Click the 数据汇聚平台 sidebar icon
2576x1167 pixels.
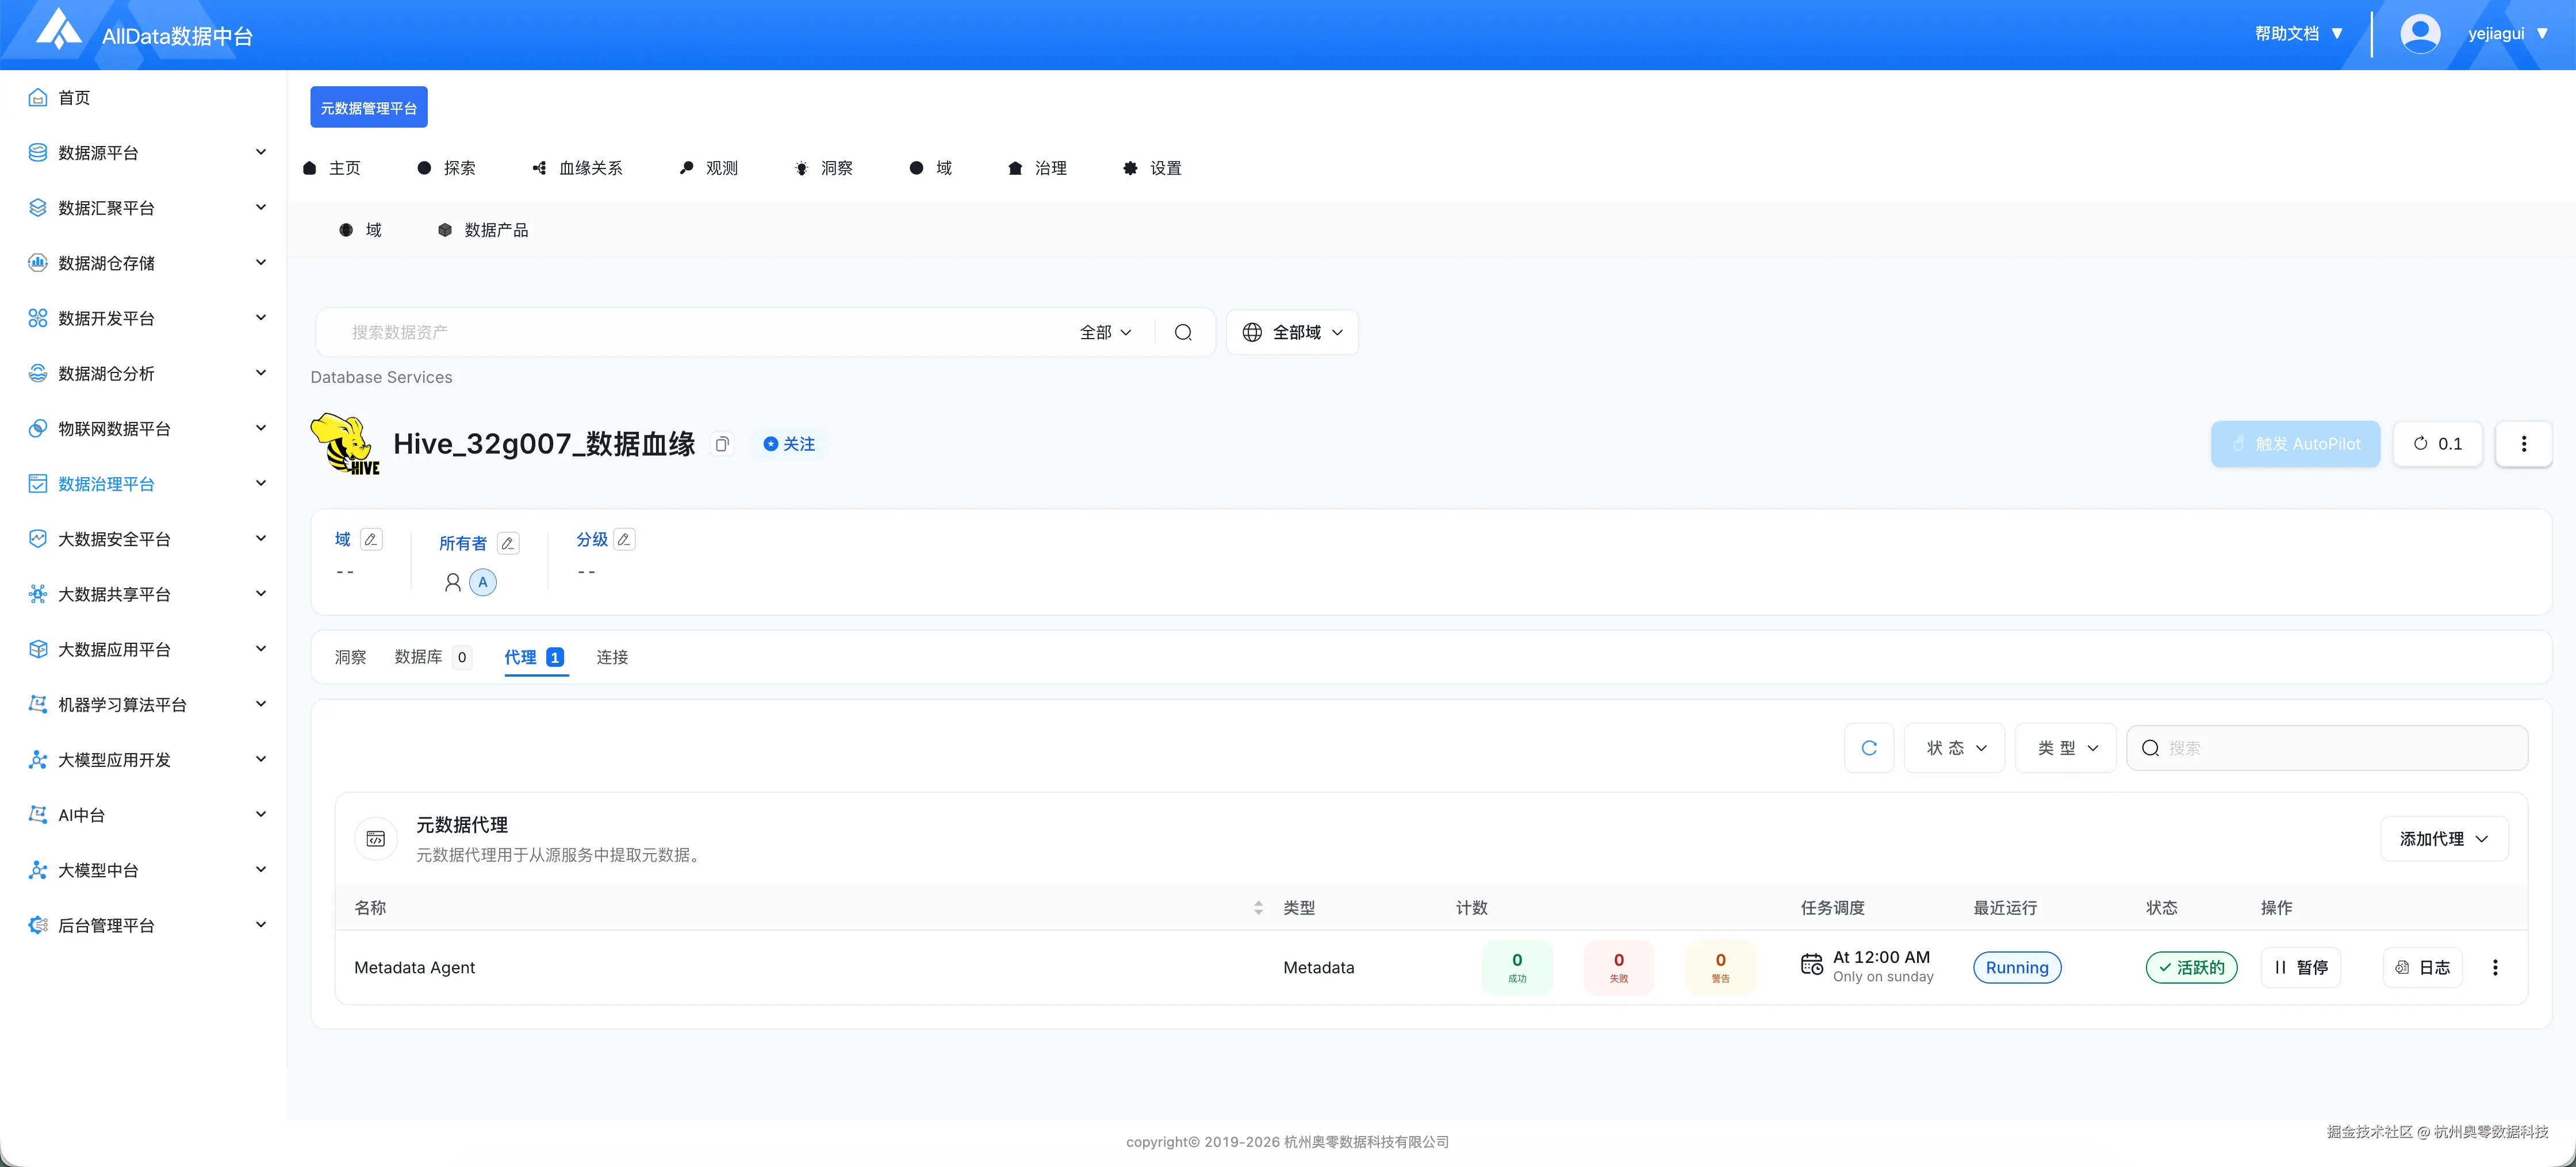pos(38,207)
